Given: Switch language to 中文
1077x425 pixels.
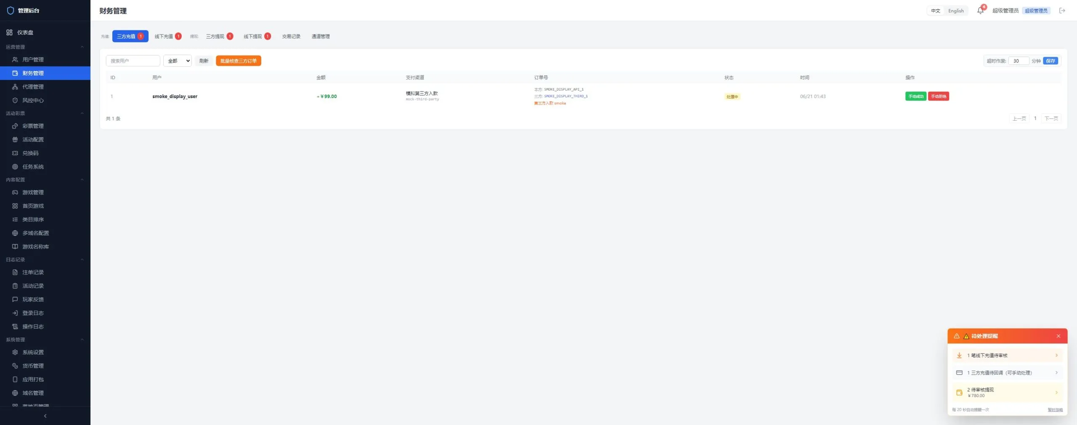Looking at the screenshot, I should (935, 11).
